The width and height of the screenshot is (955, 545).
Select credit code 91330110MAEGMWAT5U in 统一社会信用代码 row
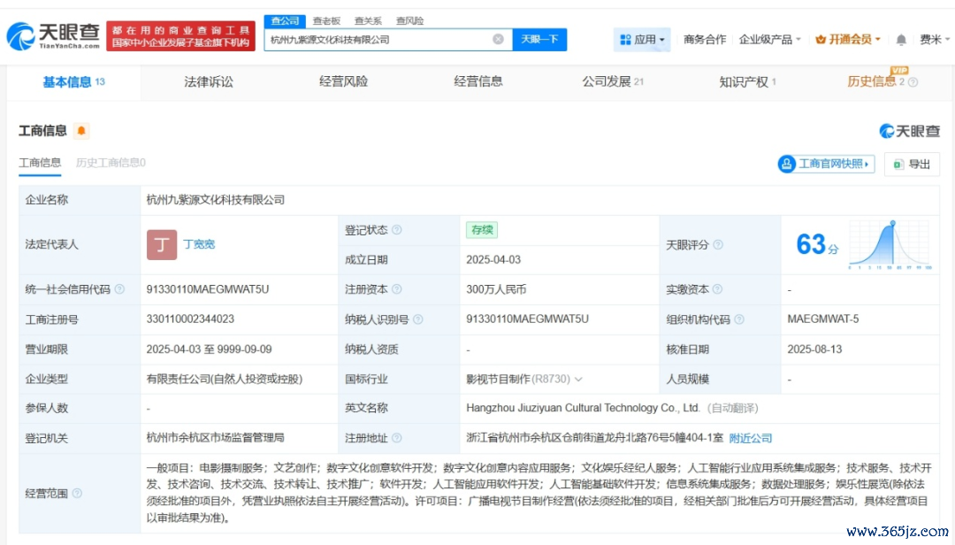(x=208, y=289)
